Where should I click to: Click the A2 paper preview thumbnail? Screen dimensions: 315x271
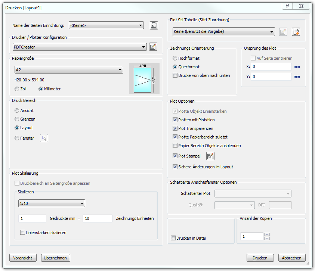point(144,78)
